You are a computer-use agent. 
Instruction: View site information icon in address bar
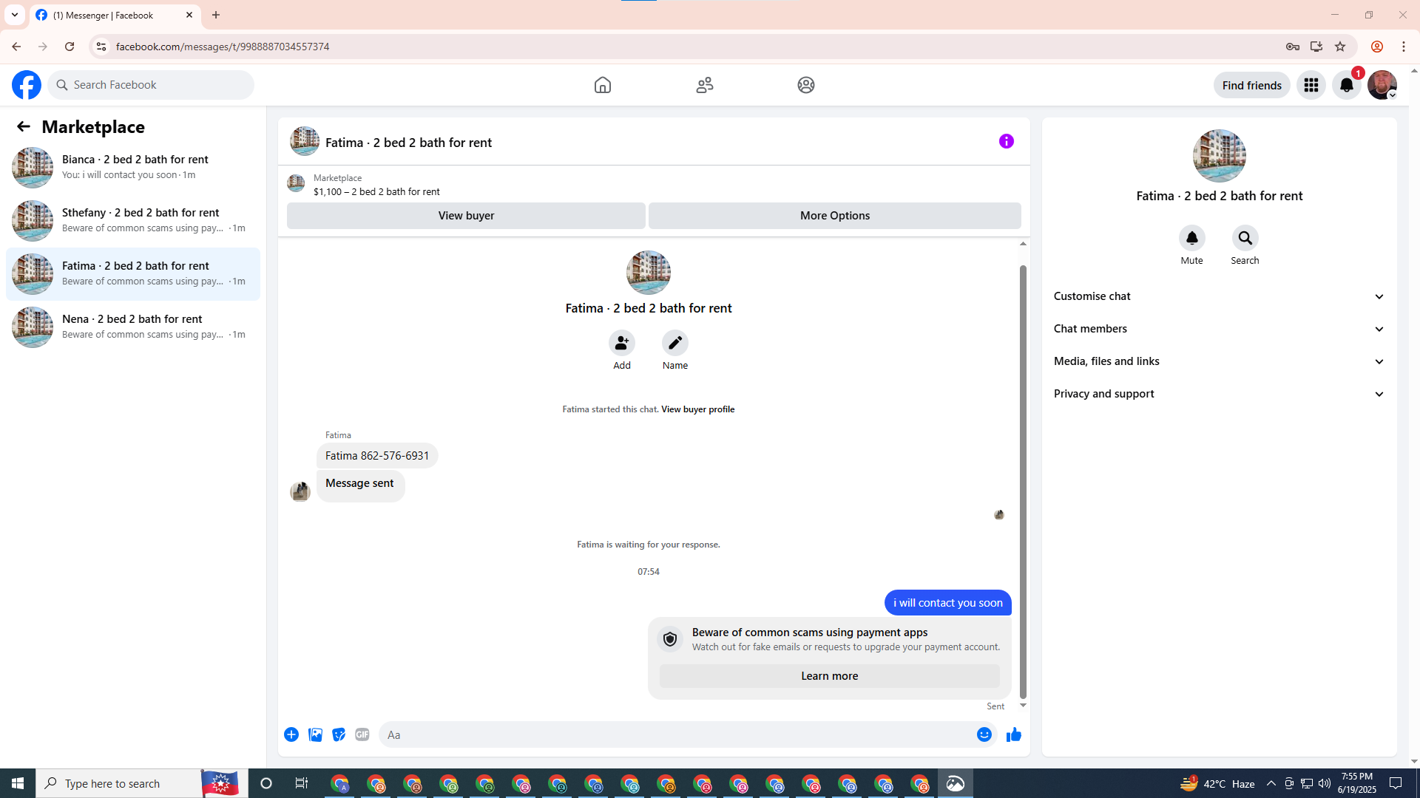[x=101, y=47]
